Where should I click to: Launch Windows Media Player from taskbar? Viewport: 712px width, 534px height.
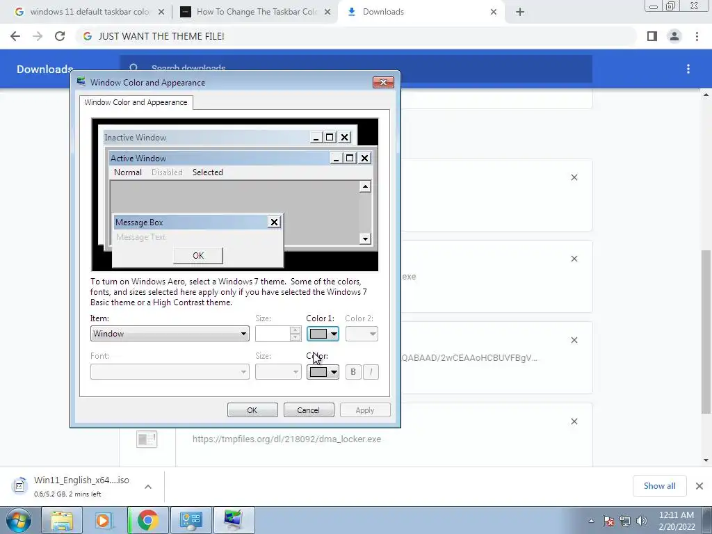pos(104,520)
